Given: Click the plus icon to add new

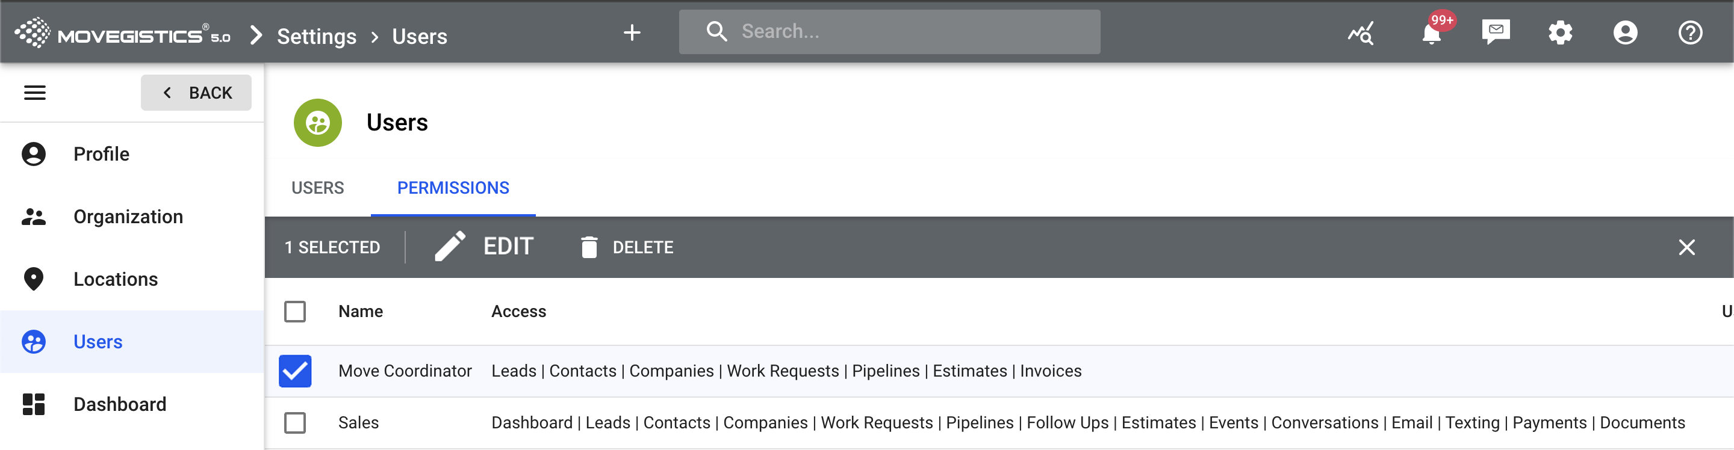Looking at the screenshot, I should (x=632, y=32).
